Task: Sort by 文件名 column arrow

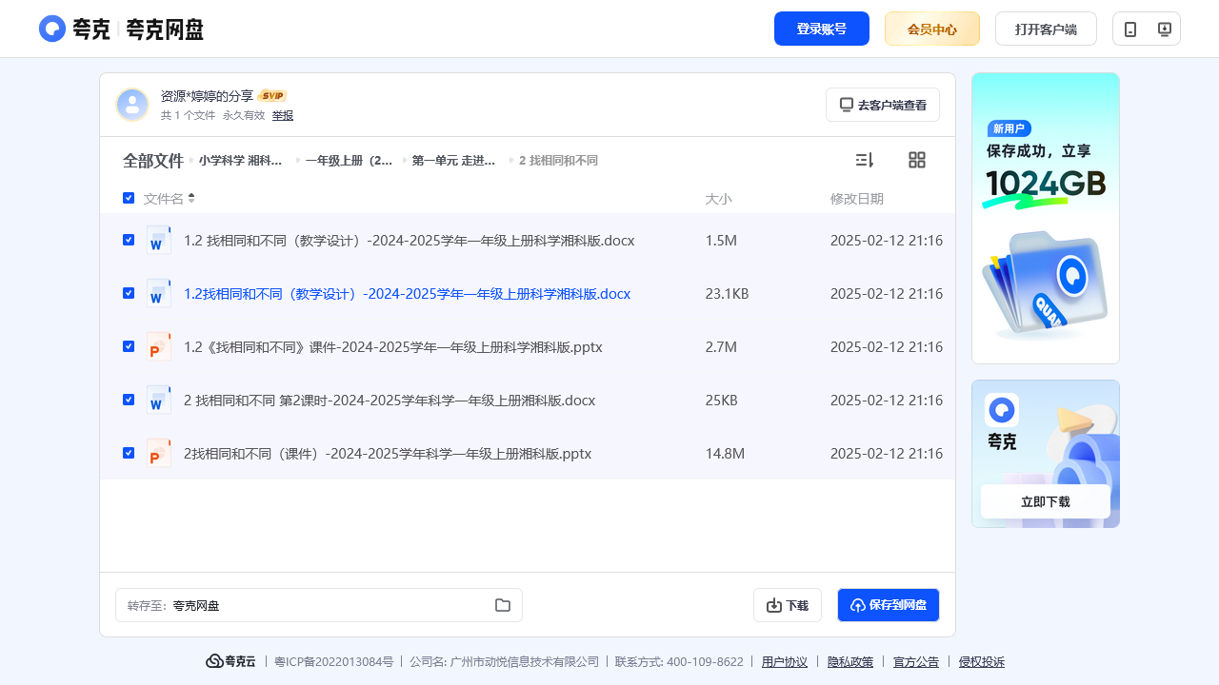Action: coord(191,198)
